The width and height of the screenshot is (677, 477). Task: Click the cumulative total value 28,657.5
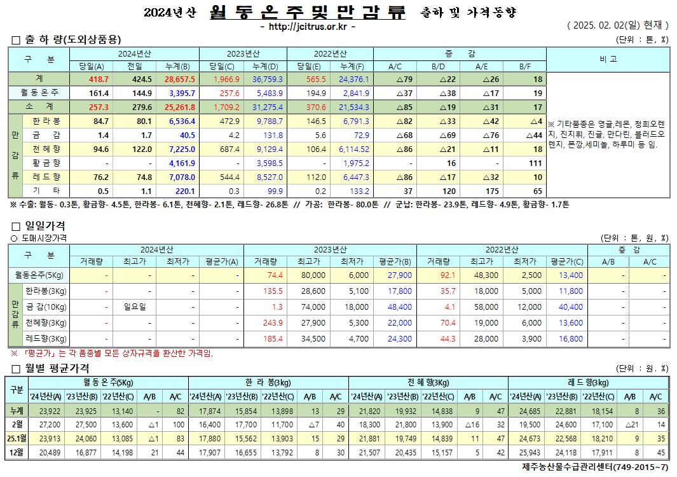coord(180,79)
